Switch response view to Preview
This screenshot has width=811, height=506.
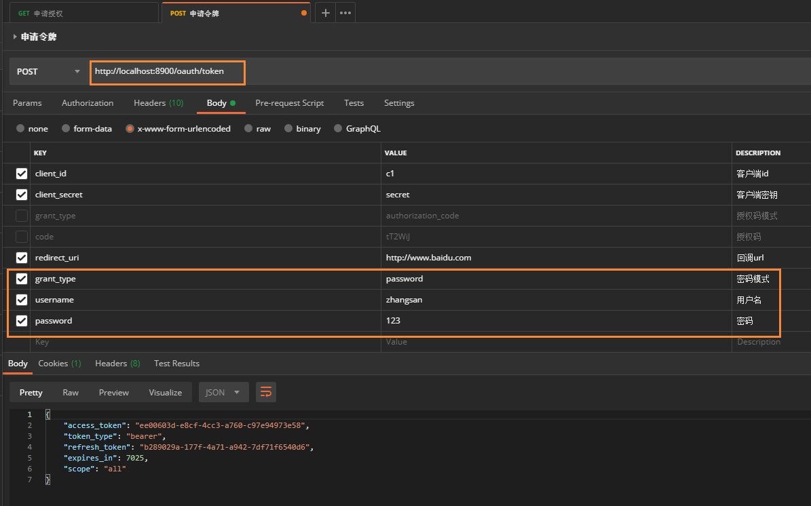coord(114,392)
